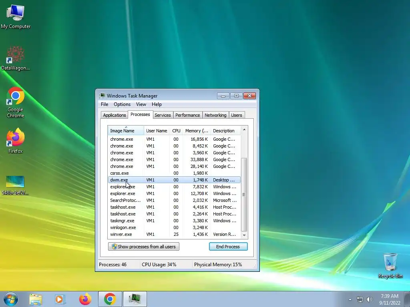This screenshot has height=307, width=410.
Task: Open the File menu in Task Manager
Action: pyautogui.click(x=105, y=104)
